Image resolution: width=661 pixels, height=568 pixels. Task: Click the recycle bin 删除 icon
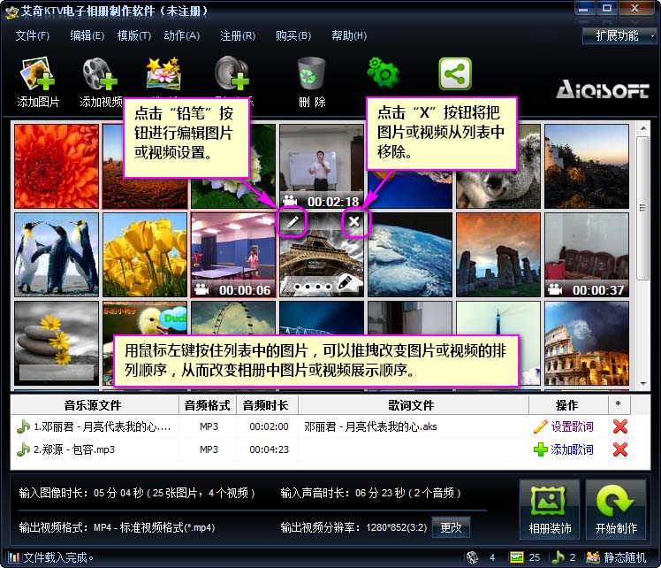coord(312,73)
